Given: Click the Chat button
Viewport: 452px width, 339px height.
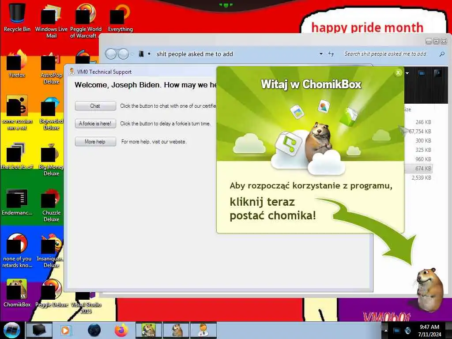Looking at the screenshot, I should [x=95, y=106].
